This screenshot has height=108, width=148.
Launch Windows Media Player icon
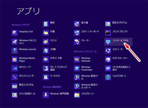pyautogui.click(x=15, y=59)
